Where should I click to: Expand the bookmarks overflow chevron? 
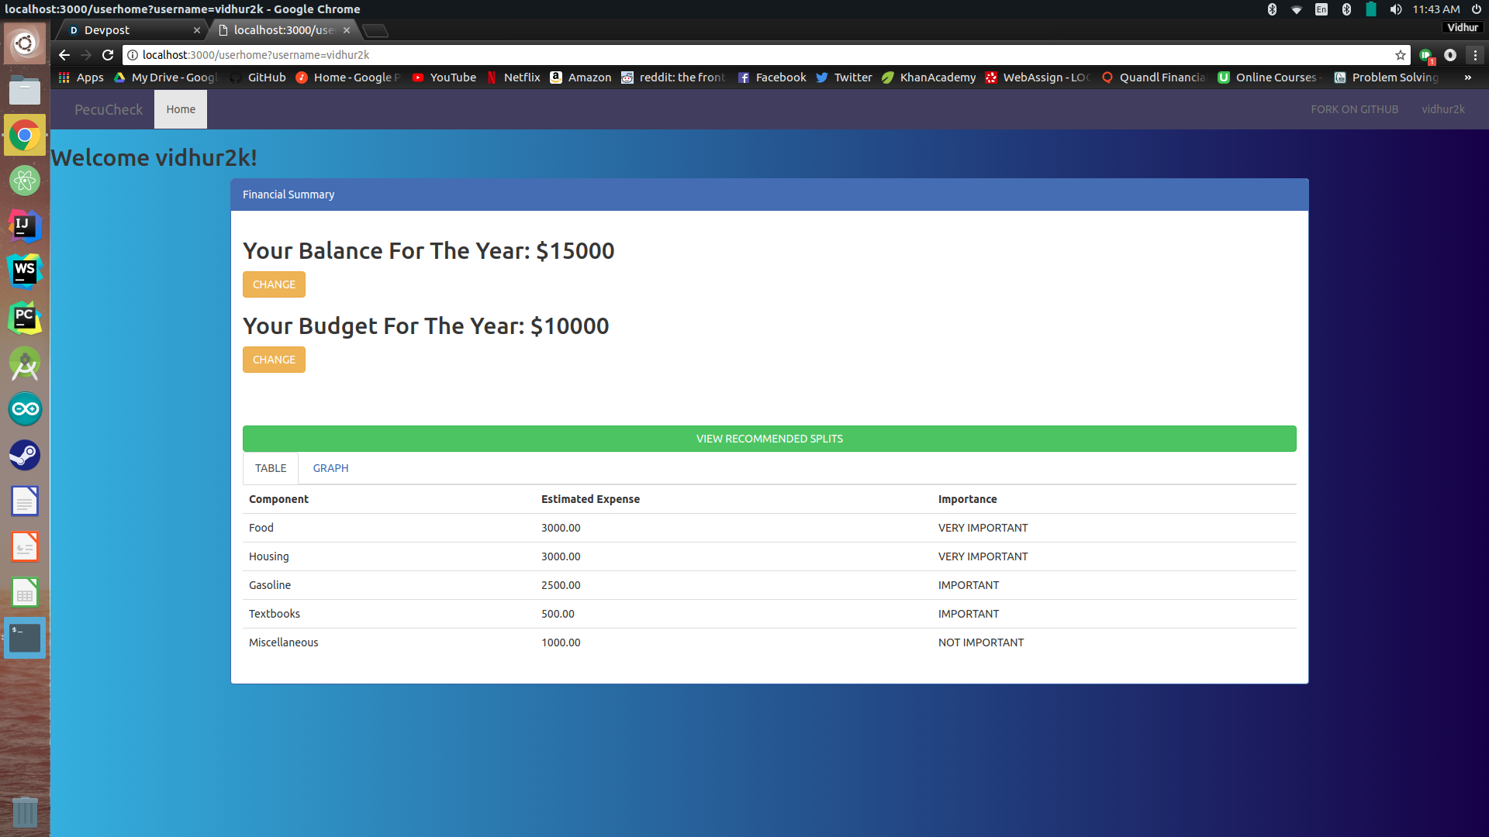1467,77
